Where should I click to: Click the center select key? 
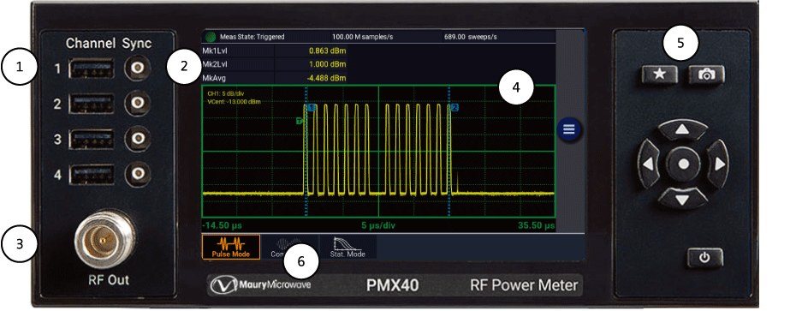point(683,164)
